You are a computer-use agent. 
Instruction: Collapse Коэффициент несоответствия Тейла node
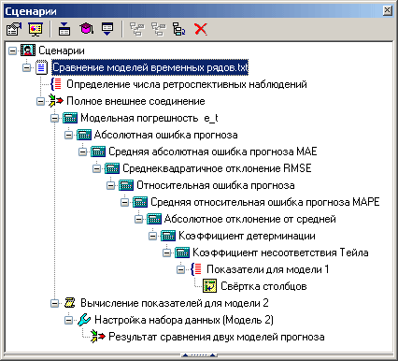pos(167,253)
